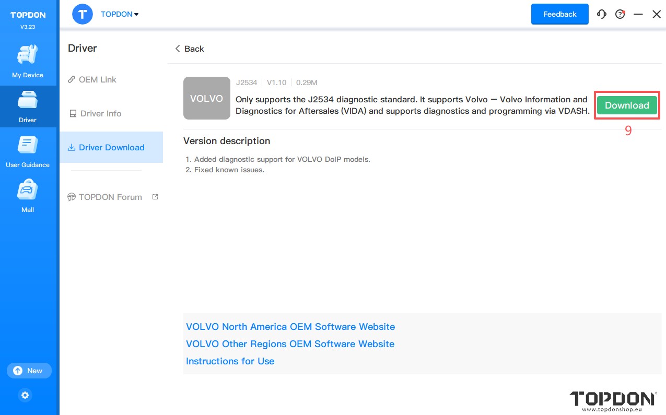Open the Mall section
This screenshot has height=415, width=666.
point(28,196)
